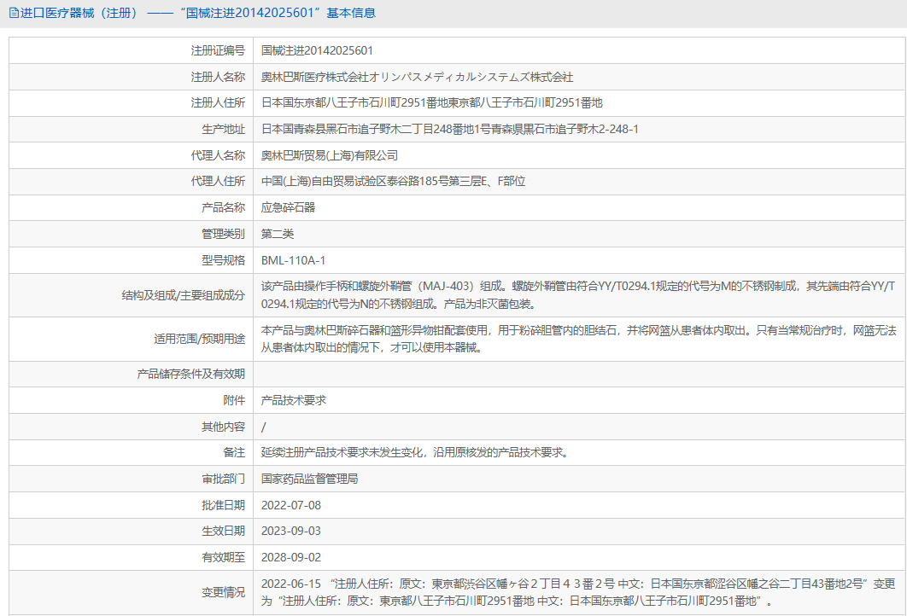Click the approval date 2022-07-08
Image resolution: width=907 pixels, height=616 pixels.
[291, 506]
